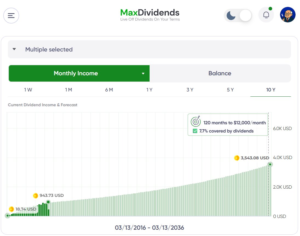
Task: Click the 4.0K USD axis label
Action: tap(282, 158)
